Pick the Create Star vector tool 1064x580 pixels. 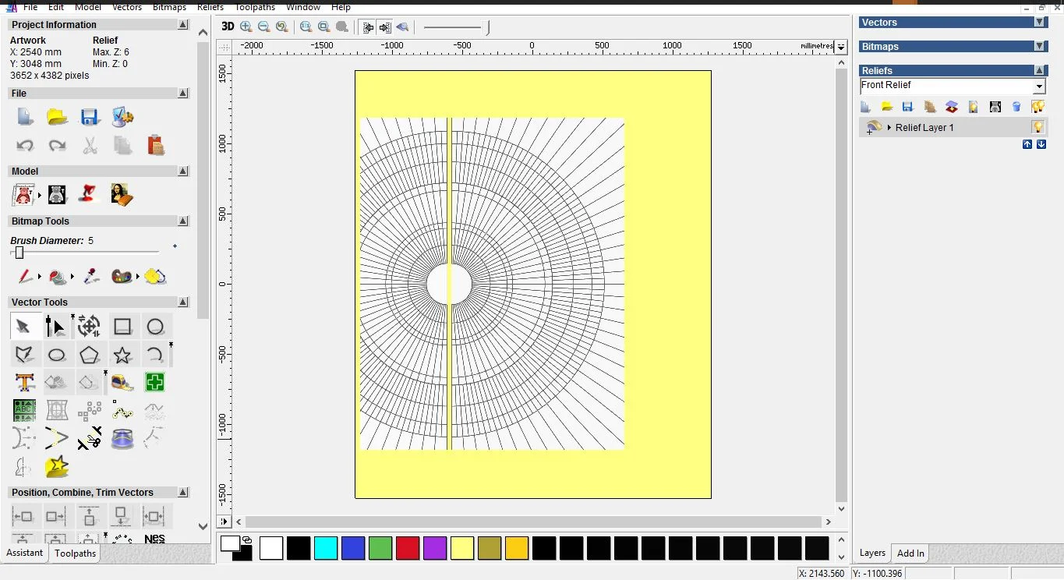click(x=122, y=355)
